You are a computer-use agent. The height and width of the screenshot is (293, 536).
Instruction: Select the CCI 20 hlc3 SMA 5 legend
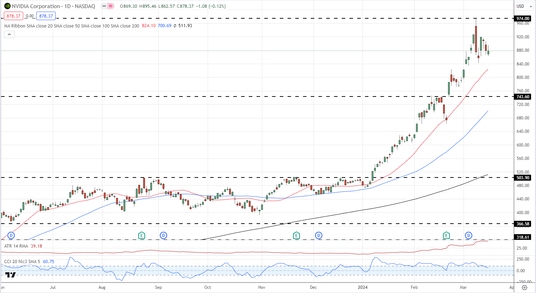coord(22,261)
